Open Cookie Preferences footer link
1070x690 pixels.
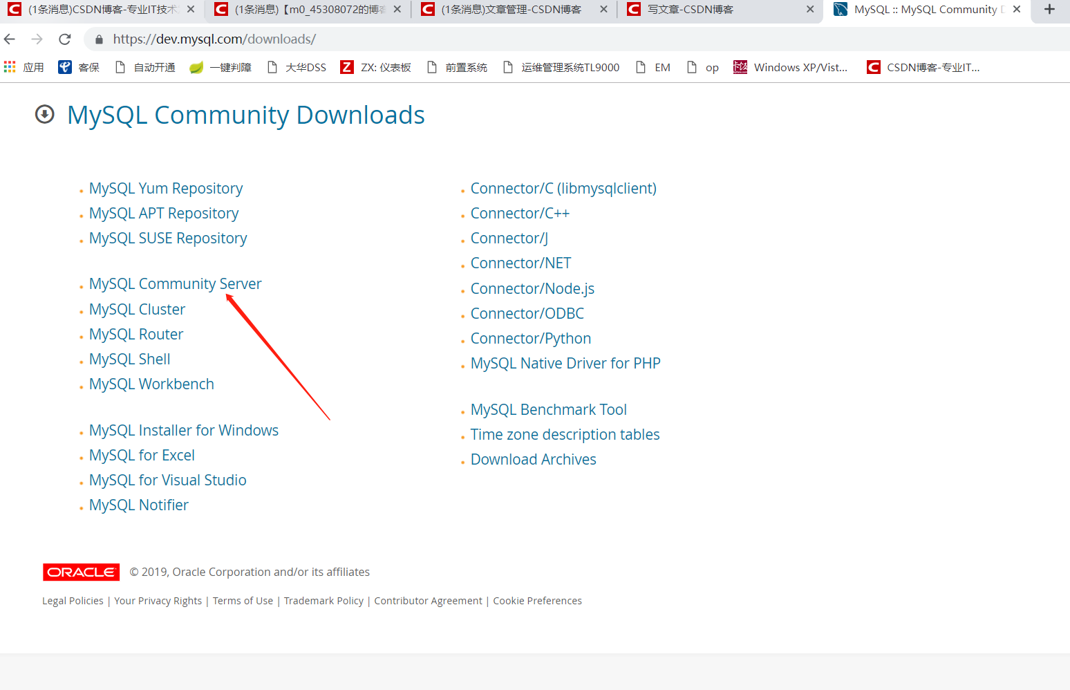coord(537,601)
